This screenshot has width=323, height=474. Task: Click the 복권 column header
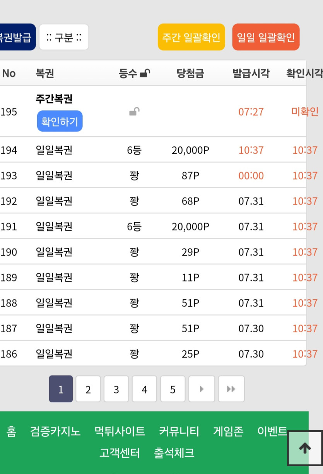tap(45, 73)
